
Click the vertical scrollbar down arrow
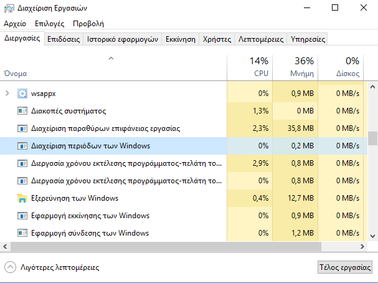click(372, 236)
